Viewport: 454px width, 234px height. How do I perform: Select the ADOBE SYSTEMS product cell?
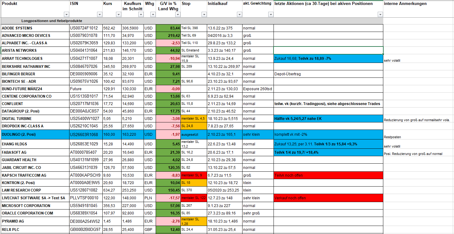pos(35,28)
